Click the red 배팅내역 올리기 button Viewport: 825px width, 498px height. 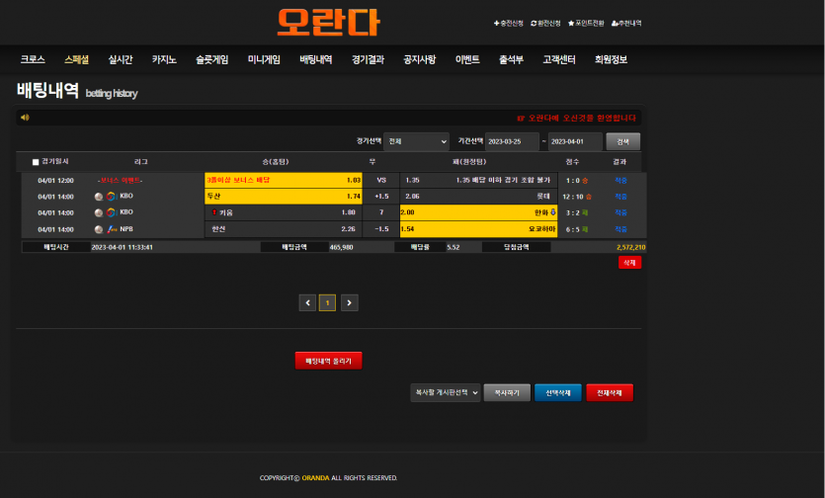point(328,361)
